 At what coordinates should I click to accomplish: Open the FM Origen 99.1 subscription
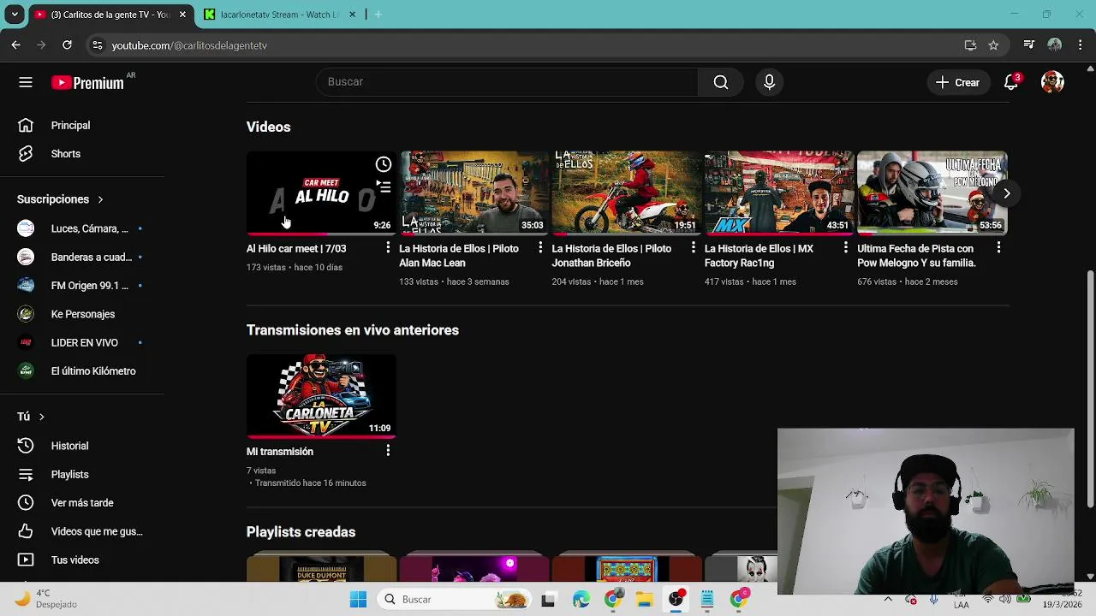tap(82, 286)
